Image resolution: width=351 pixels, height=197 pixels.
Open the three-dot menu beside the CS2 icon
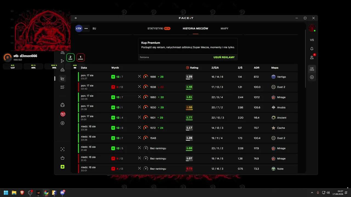coord(86,28)
